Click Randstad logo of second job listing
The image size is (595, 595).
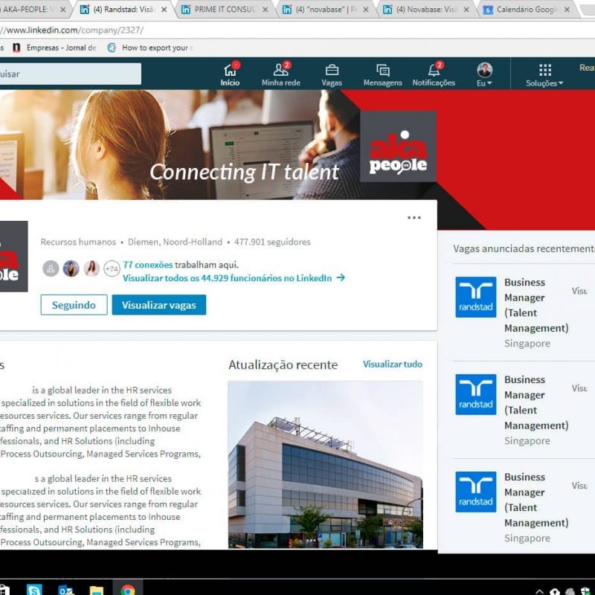(476, 395)
